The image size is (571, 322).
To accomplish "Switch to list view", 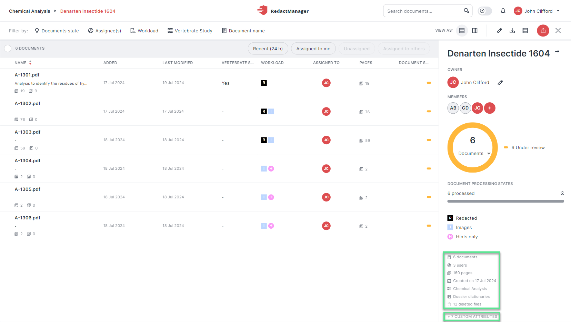I will pos(462,31).
